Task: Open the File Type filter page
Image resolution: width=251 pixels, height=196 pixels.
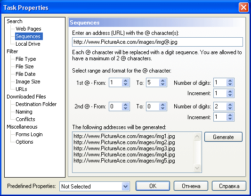Action: pyautogui.click(x=26, y=59)
